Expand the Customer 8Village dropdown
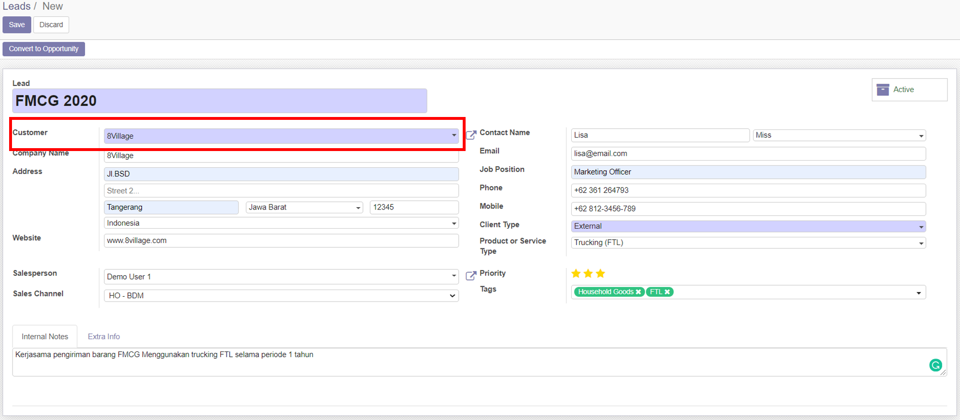The width and height of the screenshot is (960, 420). (454, 136)
